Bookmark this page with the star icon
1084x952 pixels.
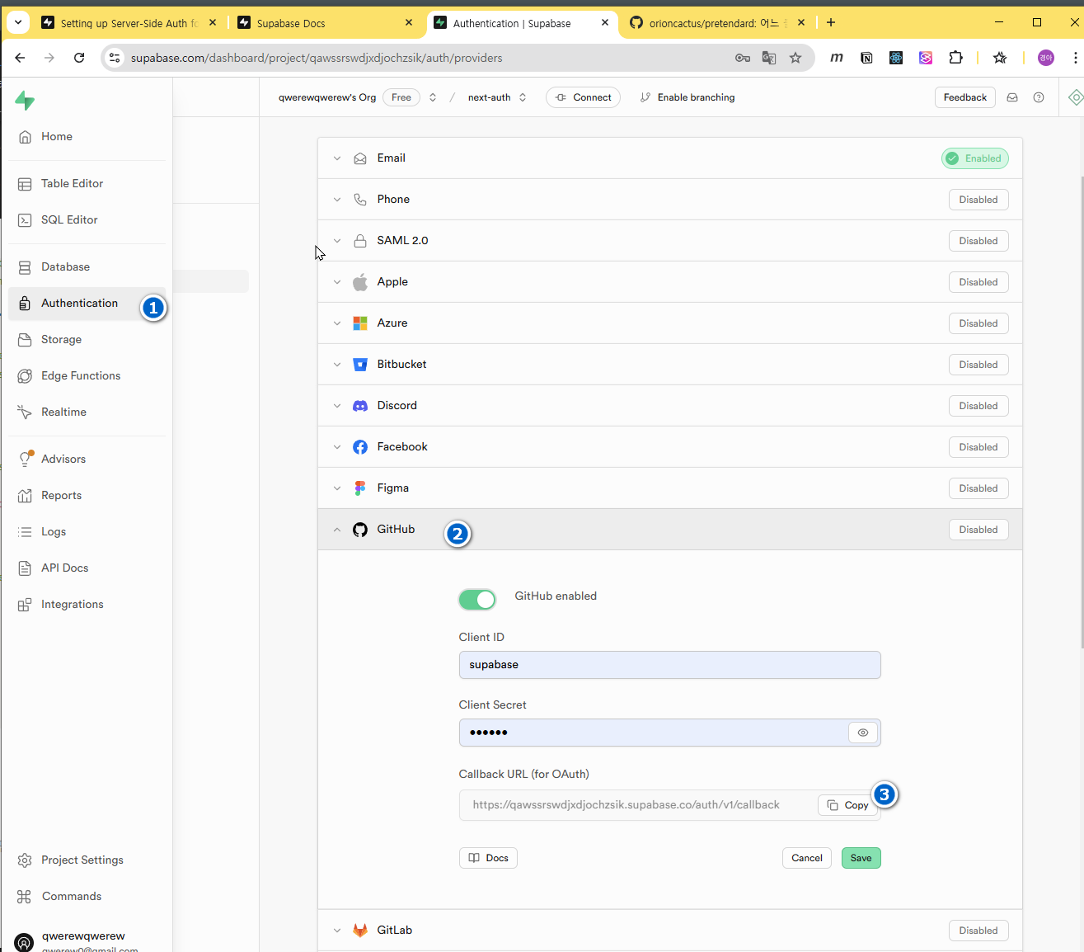(x=795, y=58)
